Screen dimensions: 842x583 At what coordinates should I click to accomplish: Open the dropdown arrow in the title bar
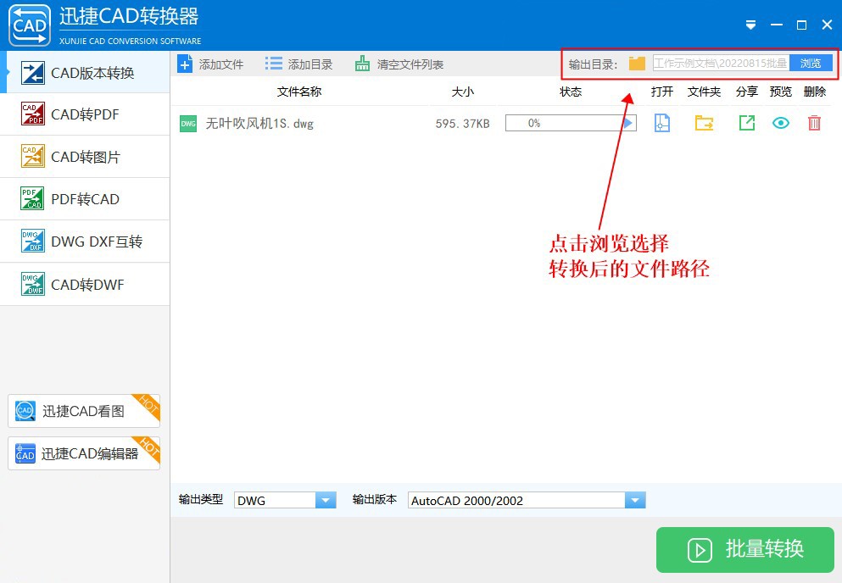click(x=750, y=25)
